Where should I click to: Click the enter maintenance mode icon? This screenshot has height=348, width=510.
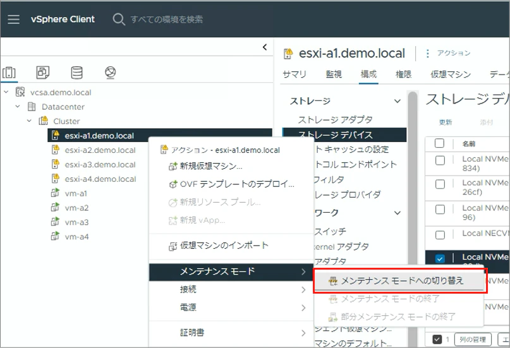click(333, 281)
